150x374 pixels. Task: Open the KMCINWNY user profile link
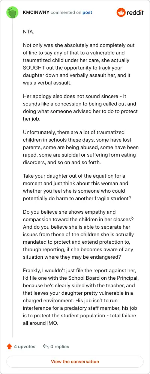[x=36, y=12]
